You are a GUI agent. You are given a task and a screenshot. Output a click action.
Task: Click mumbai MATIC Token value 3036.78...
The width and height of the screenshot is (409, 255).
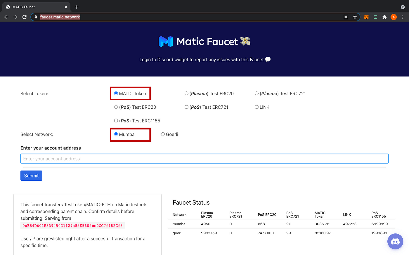323,224
